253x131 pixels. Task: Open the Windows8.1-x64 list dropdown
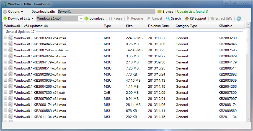81,19
